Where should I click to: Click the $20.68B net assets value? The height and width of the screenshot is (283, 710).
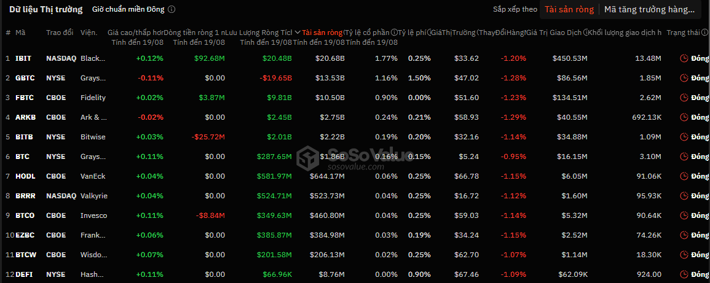(x=330, y=58)
